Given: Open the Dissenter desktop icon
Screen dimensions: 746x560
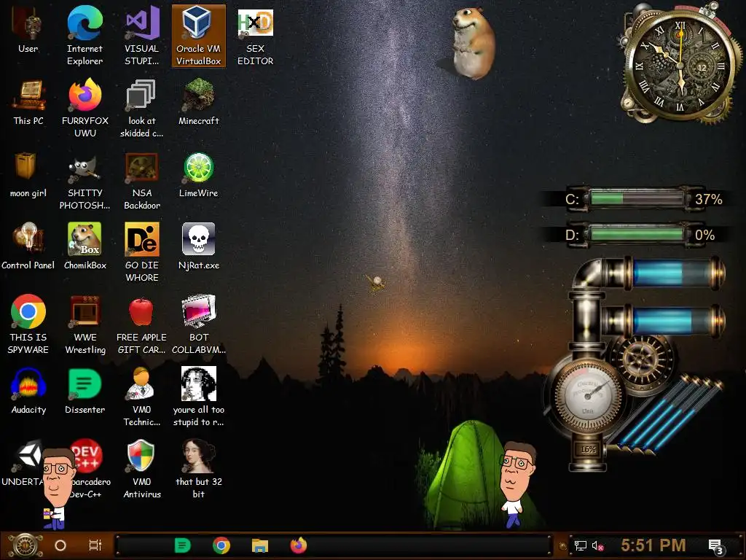Looking at the screenshot, I should click(85, 391).
